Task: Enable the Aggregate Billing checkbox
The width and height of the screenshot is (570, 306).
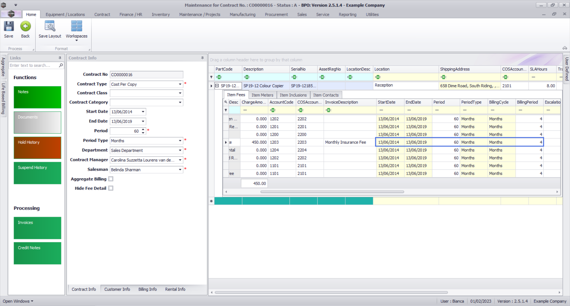Action: click(x=111, y=179)
